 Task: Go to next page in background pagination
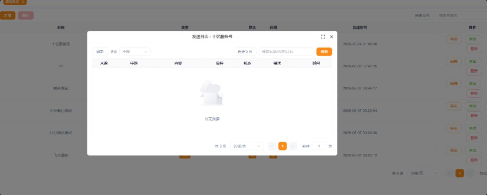pos(470,173)
